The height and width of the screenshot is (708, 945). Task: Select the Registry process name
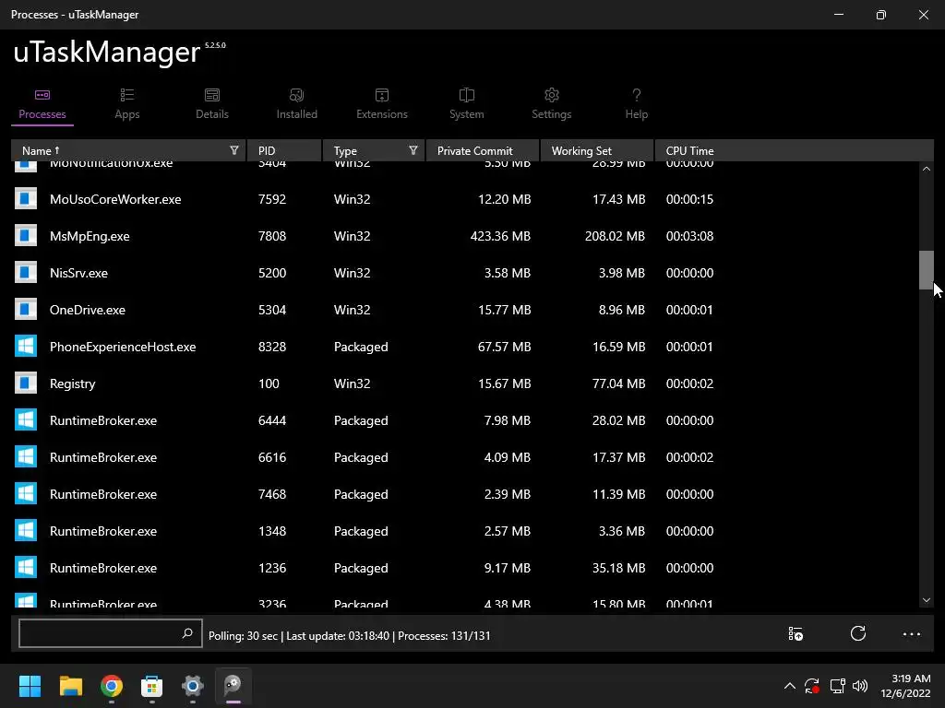pyautogui.click(x=72, y=383)
